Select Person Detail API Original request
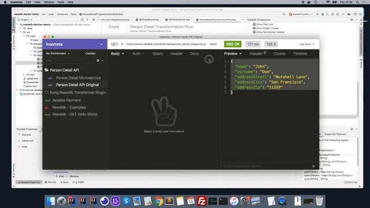Image resolution: width=370 pixels, height=208 pixels. pos(75,85)
